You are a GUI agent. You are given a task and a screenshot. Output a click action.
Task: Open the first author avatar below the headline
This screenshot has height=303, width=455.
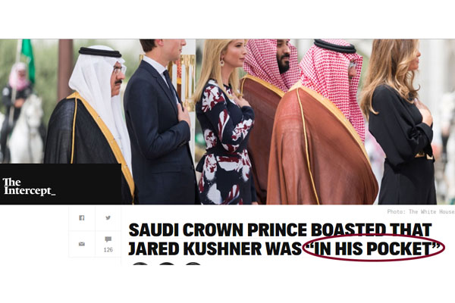pyautogui.click(x=140, y=264)
